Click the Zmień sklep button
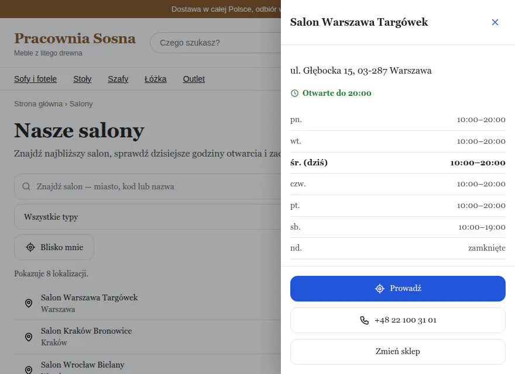Screen dimensions: 515x374 click(398, 352)
